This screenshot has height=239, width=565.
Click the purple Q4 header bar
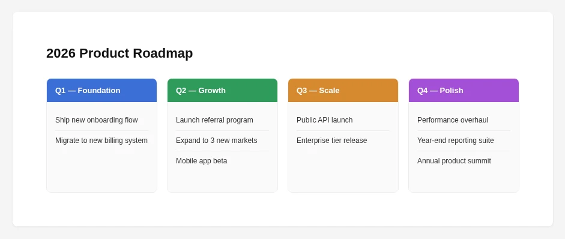(464, 91)
